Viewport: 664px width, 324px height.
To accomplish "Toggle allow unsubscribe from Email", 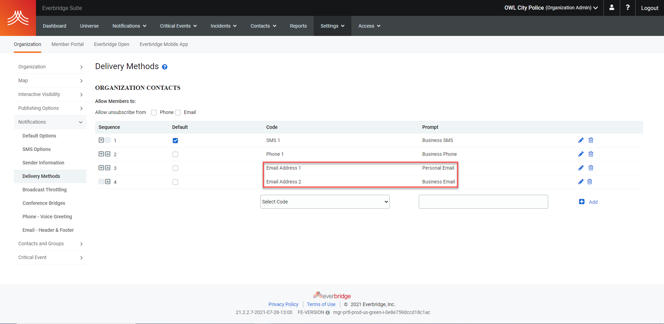I will 178,113.
